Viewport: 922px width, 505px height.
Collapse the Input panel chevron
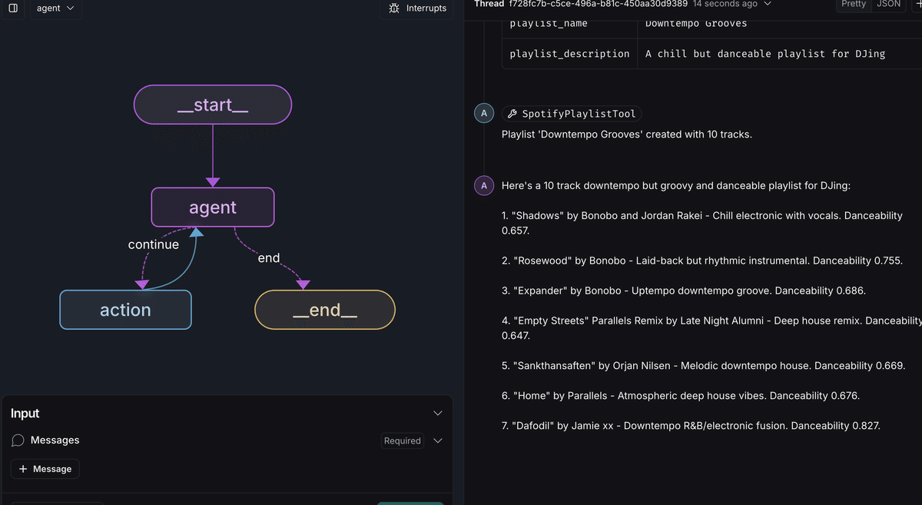(x=438, y=414)
